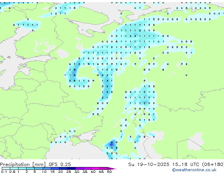This screenshot has width=224, height=173.
Task: Click the weatheronline.co.uk copyright link
Action: (194, 170)
